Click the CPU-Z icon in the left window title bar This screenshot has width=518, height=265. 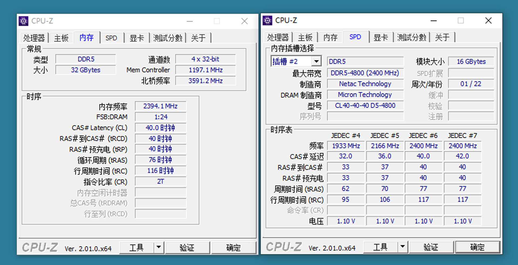[24, 21]
